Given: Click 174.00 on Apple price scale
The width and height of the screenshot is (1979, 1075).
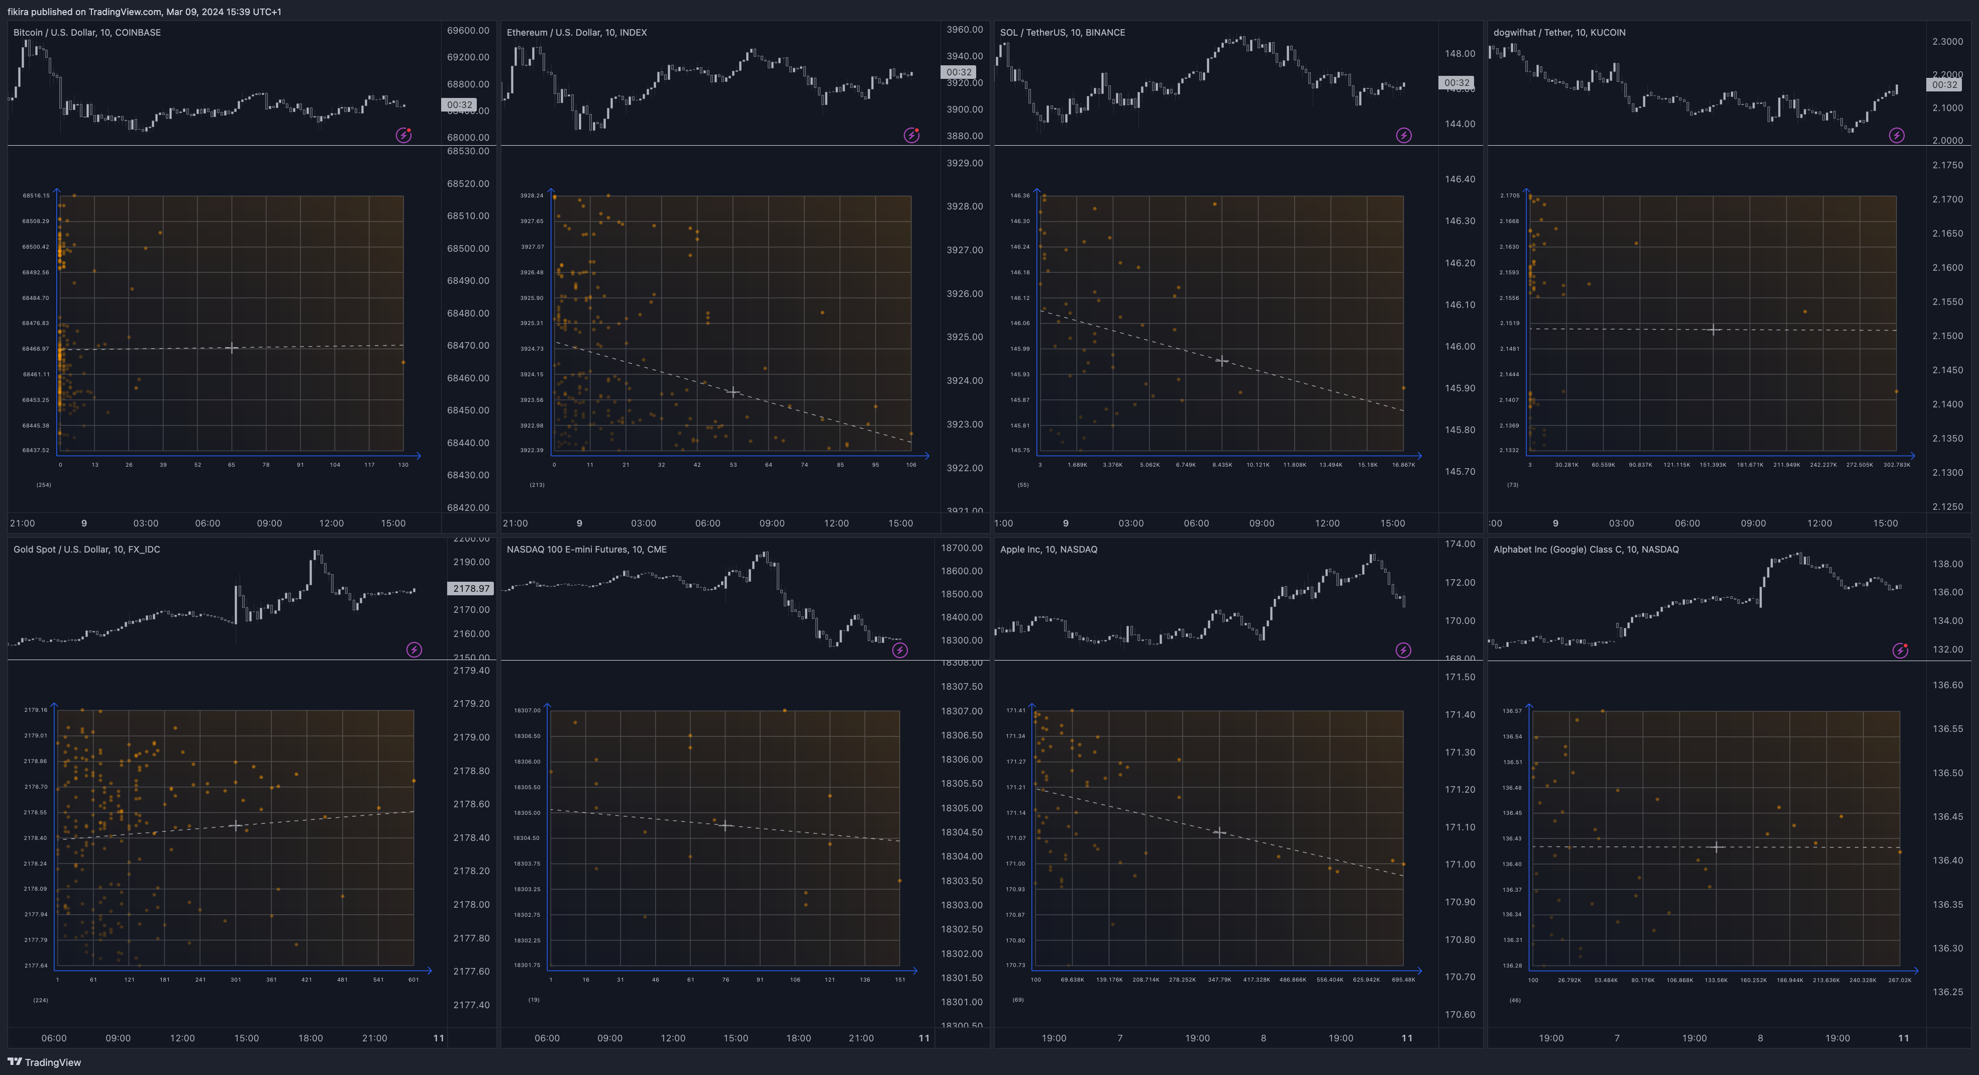Looking at the screenshot, I should [1460, 544].
